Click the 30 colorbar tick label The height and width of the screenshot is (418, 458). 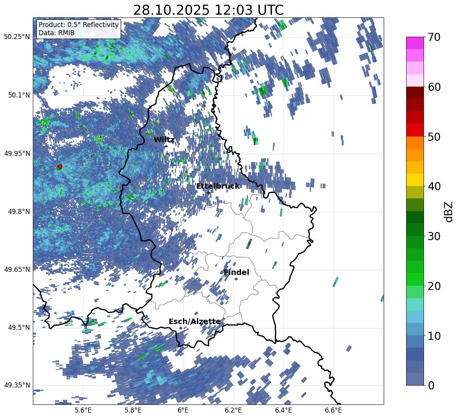click(x=434, y=236)
